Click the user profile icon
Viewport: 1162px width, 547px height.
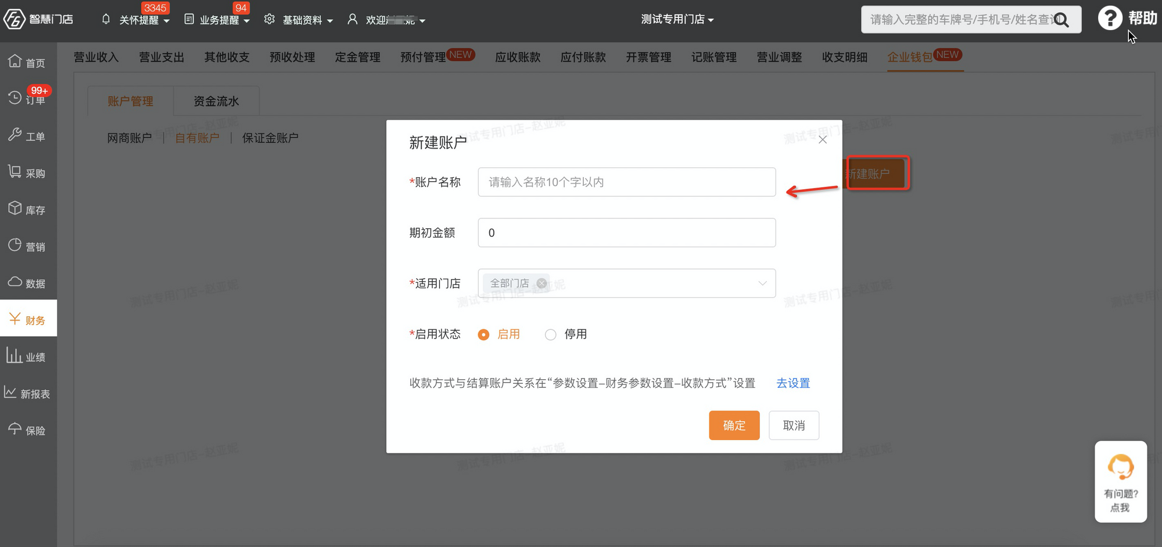coord(352,19)
